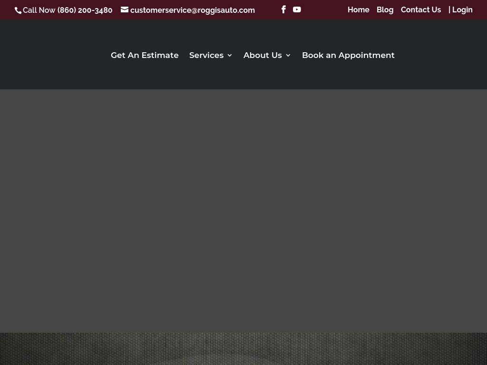The width and height of the screenshot is (487, 365).
Task: Expand the Services dropdown arrow
Action: tap(230, 56)
